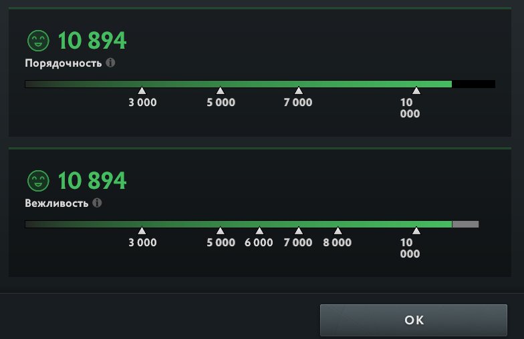Click the 5 000 triangle marker on Вежливость bar
The width and height of the screenshot is (524, 339).
[x=221, y=231]
